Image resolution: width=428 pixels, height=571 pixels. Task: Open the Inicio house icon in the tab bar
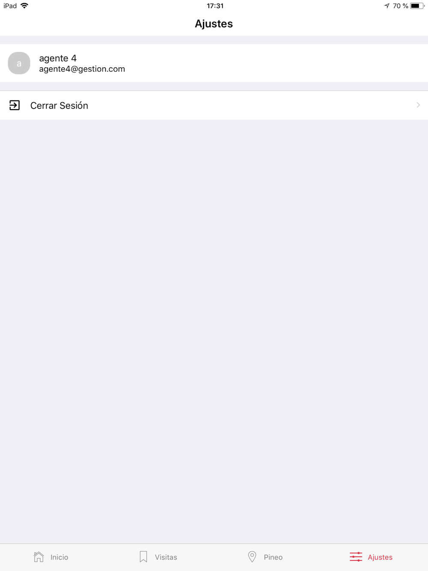(x=39, y=557)
